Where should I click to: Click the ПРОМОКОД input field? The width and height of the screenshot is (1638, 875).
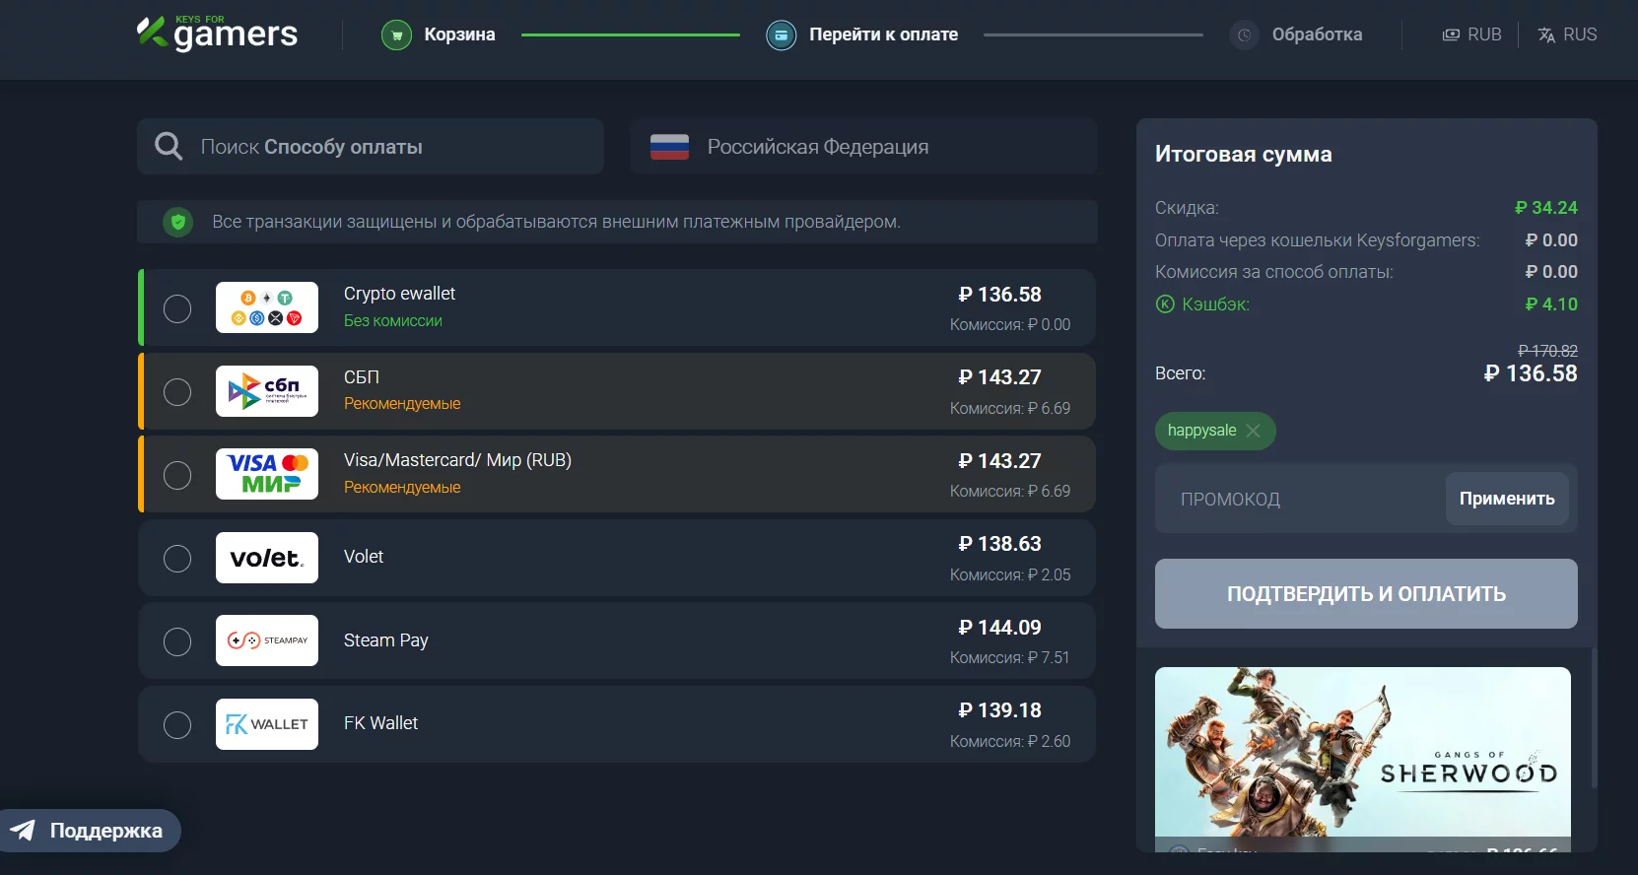pos(1301,499)
